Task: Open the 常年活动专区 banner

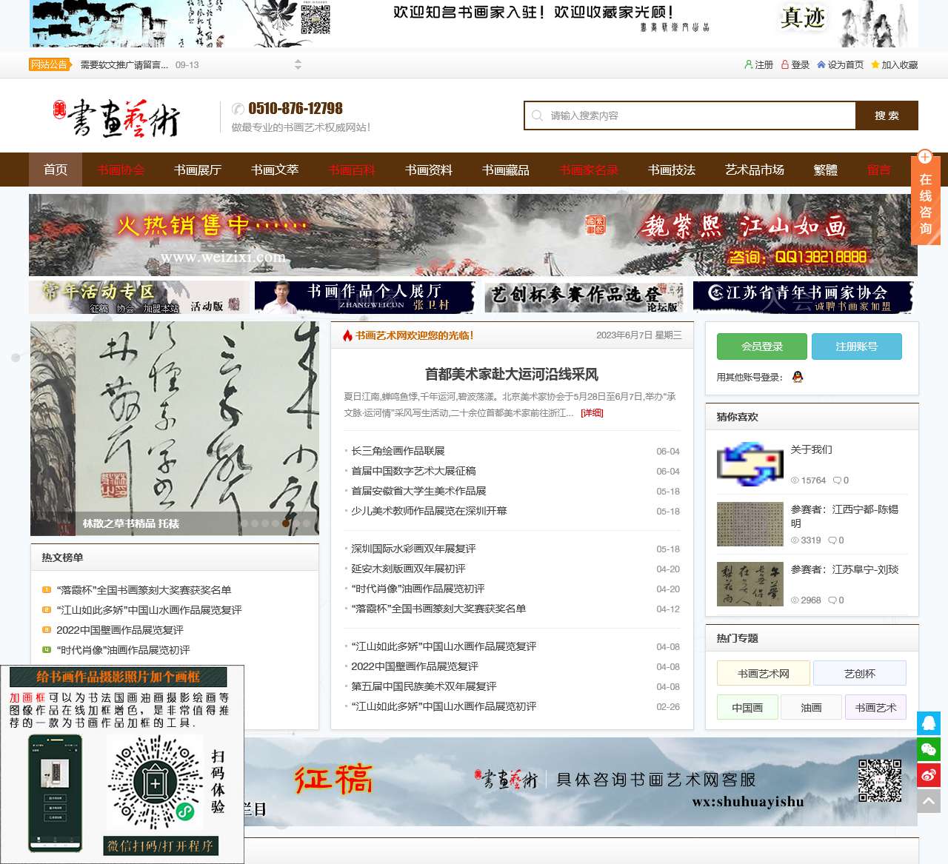Action: click(139, 297)
